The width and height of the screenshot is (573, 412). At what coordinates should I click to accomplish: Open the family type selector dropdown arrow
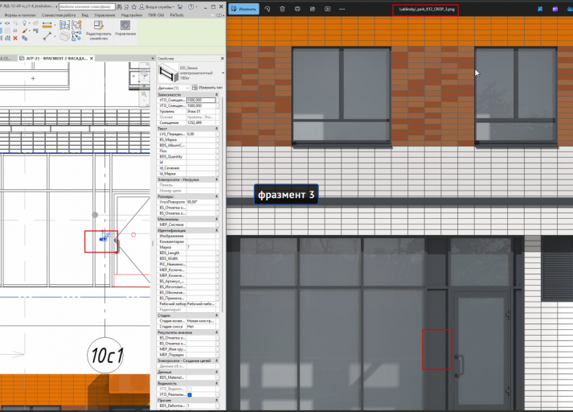click(x=223, y=73)
